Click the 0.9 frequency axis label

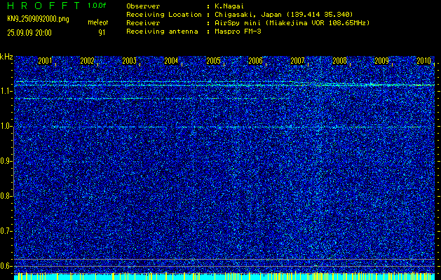[x=6, y=161]
